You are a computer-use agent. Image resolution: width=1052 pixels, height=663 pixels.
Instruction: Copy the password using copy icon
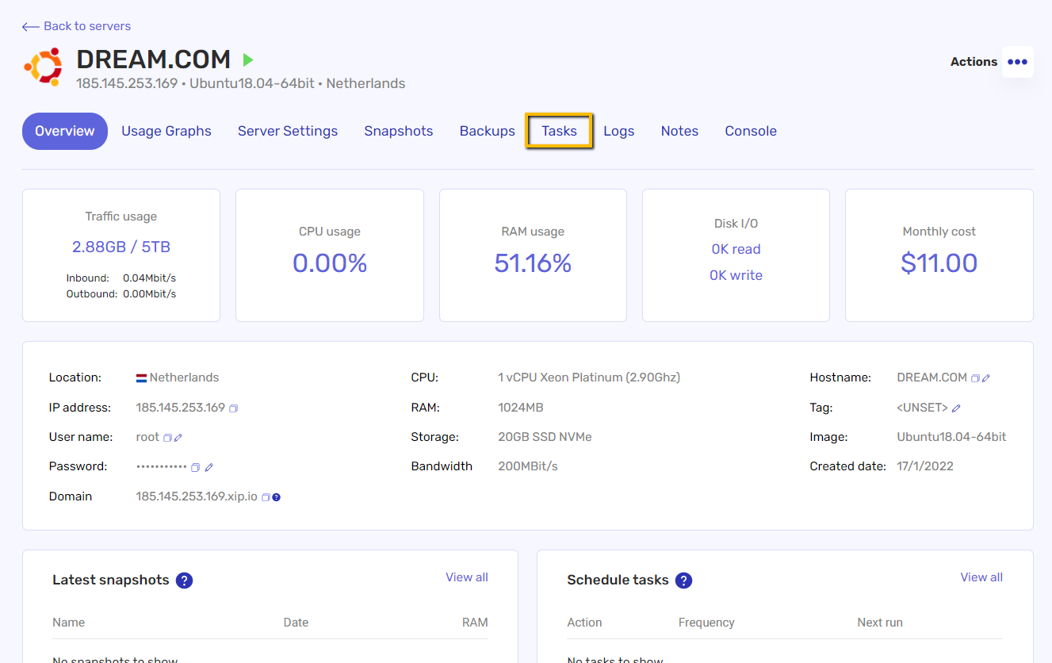pyautogui.click(x=195, y=467)
